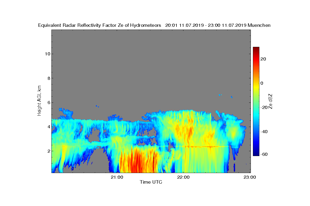This screenshot has width=310, height=206.
Task: Click the colorbar value '-20'
Action: tap(263, 107)
